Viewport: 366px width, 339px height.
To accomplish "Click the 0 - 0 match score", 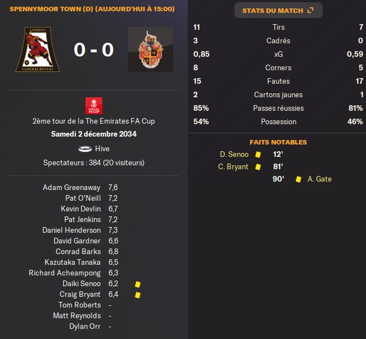I will [93, 50].
